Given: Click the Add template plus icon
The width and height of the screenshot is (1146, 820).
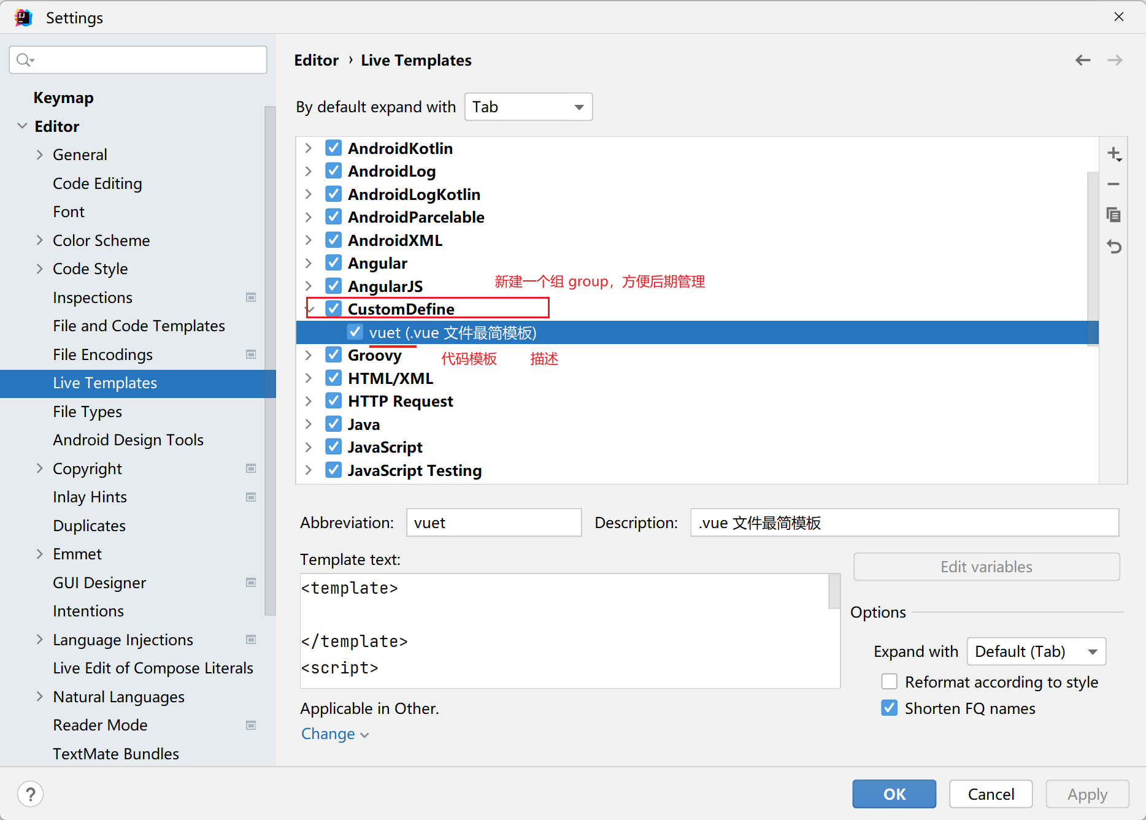Looking at the screenshot, I should click(1113, 154).
